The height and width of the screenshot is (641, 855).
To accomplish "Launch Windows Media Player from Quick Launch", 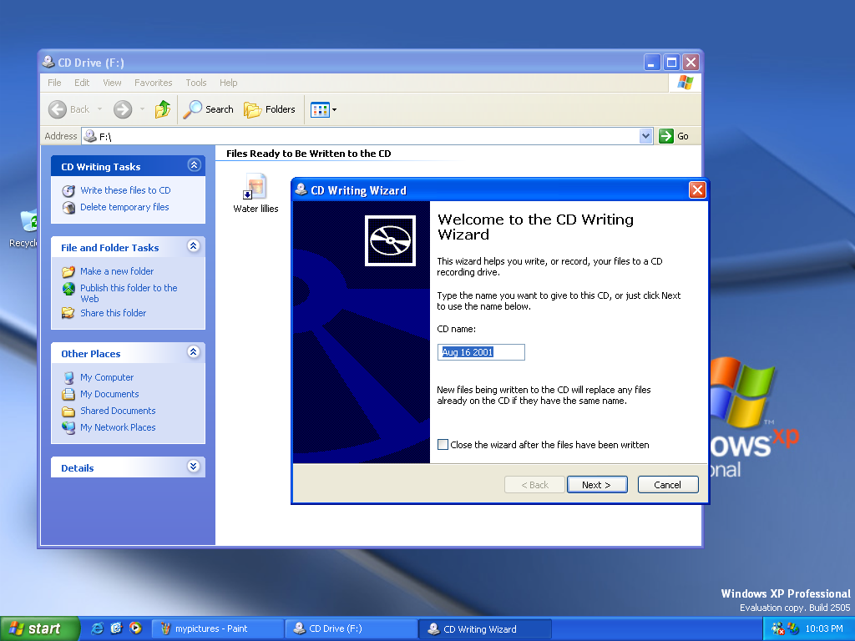I will [x=135, y=628].
